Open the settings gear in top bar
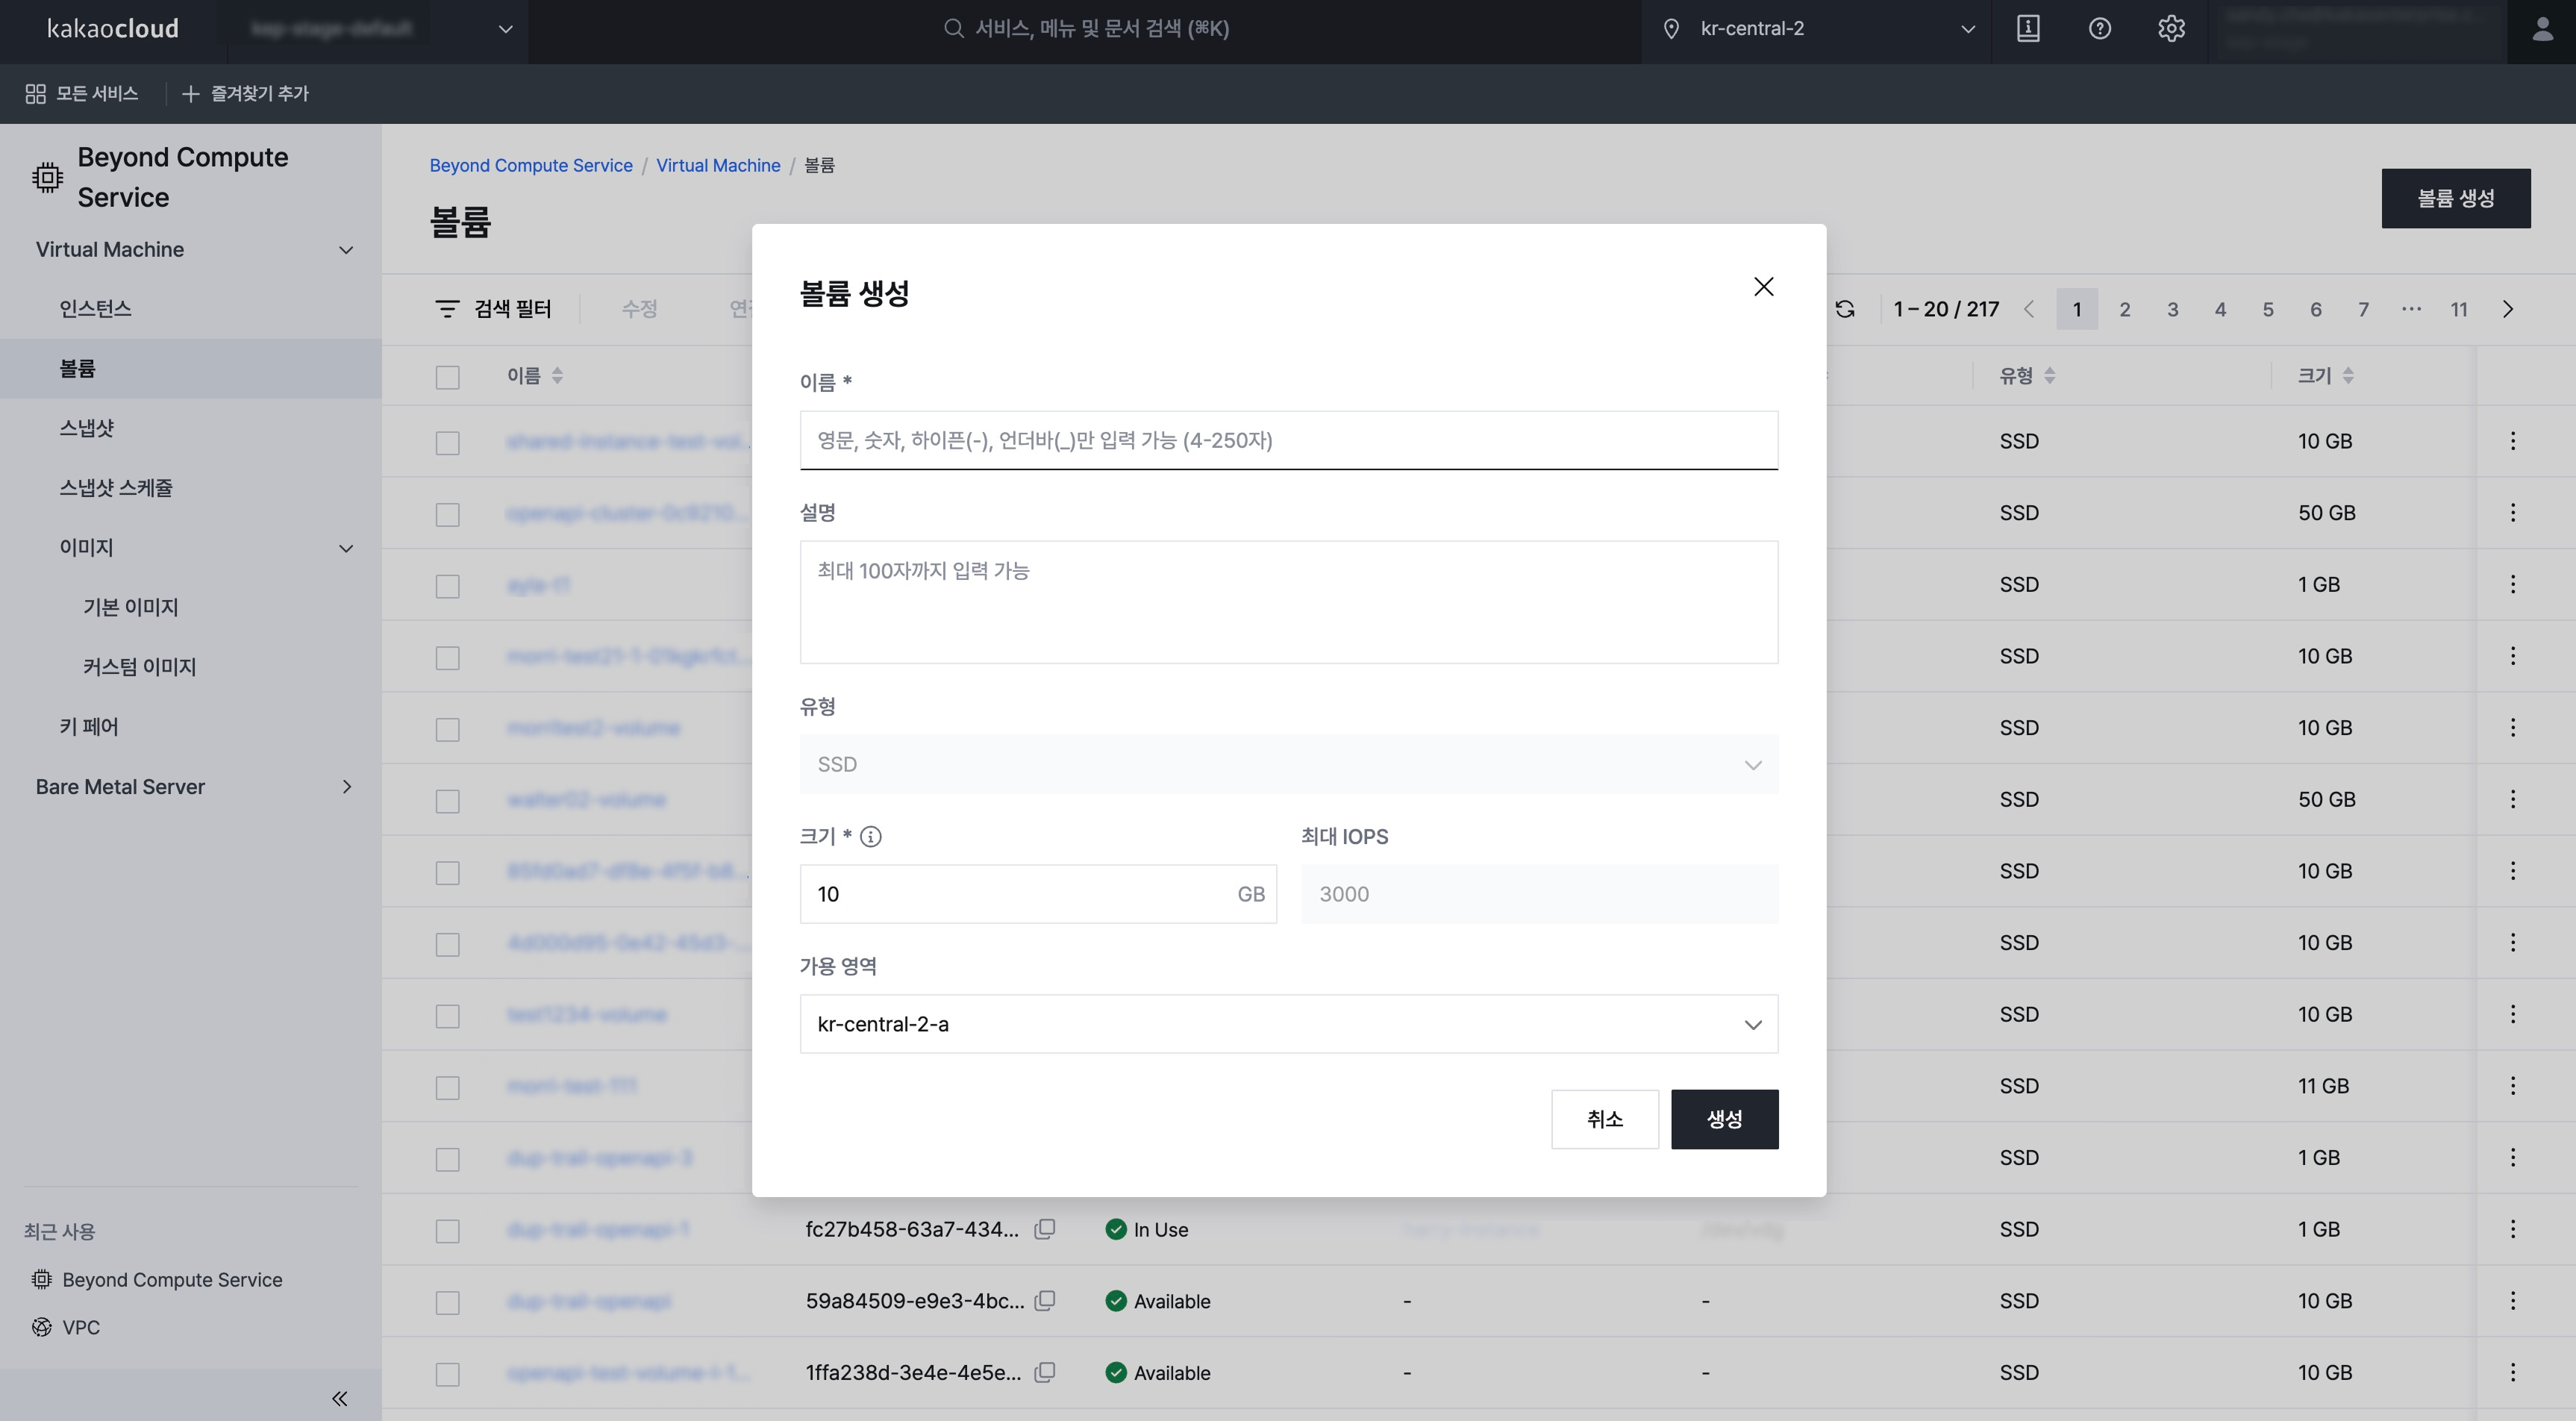Image resolution: width=2576 pixels, height=1421 pixels. (x=2170, y=29)
